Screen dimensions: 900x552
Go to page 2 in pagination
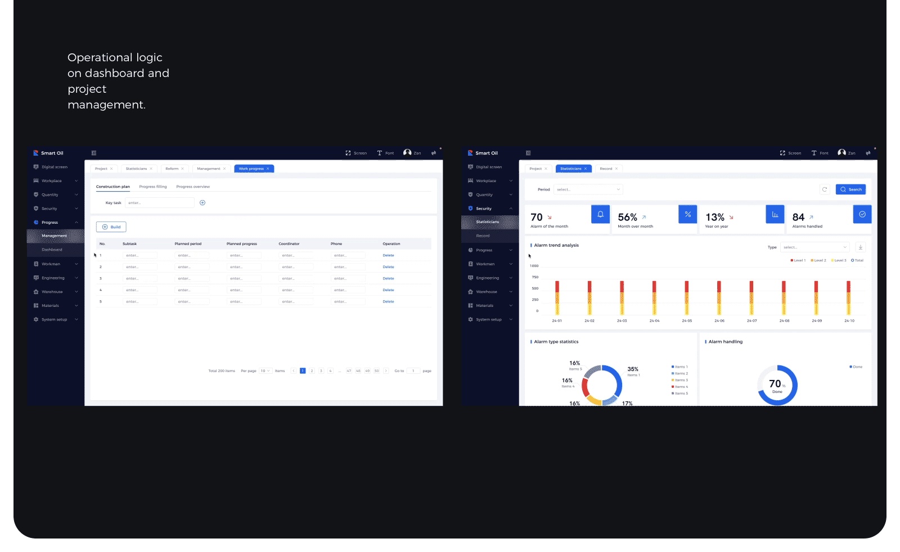click(x=312, y=371)
